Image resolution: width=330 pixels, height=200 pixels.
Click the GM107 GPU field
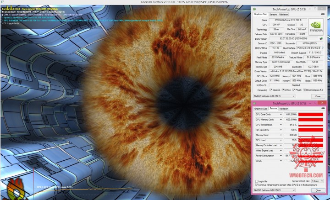276,25
